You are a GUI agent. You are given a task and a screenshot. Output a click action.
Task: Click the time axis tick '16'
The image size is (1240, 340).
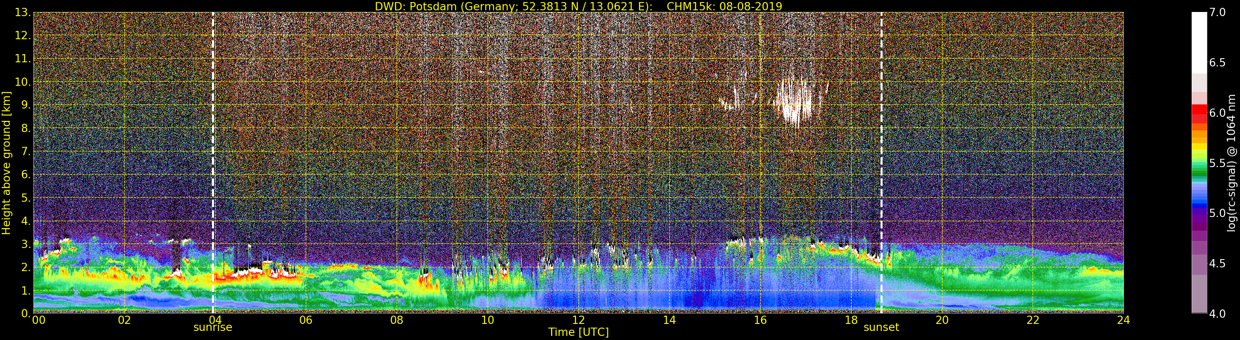(x=760, y=320)
